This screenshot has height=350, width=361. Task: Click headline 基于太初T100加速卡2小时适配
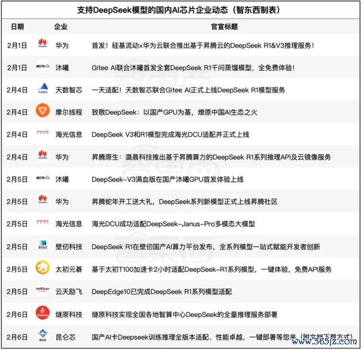click(212, 269)
